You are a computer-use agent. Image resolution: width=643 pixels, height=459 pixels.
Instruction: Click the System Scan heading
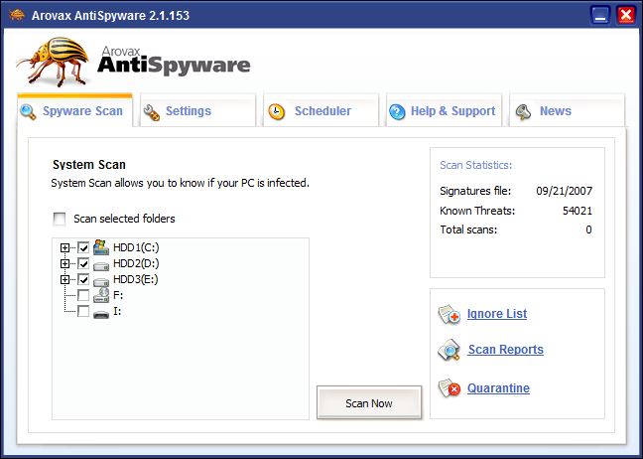click(x=89, y=165)
